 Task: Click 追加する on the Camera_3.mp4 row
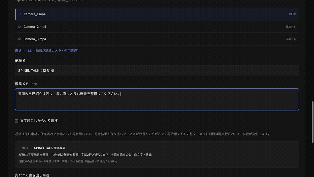[291, 39]
